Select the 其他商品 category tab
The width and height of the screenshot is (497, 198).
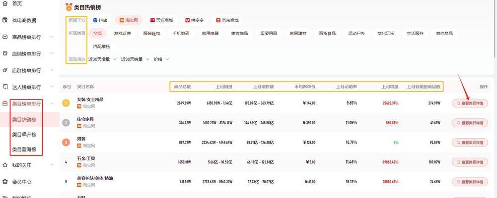click(x=444, y=33)
